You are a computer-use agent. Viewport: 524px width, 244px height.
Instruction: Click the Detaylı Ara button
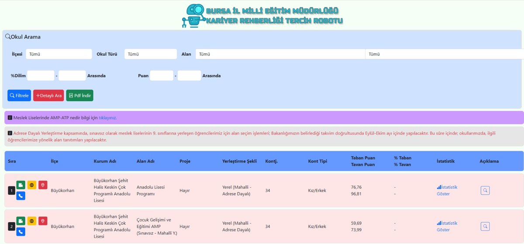click(x=48, y=96)
